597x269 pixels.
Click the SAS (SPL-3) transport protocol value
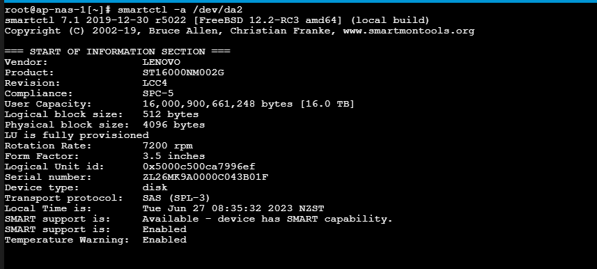click(x=176, y=198)
